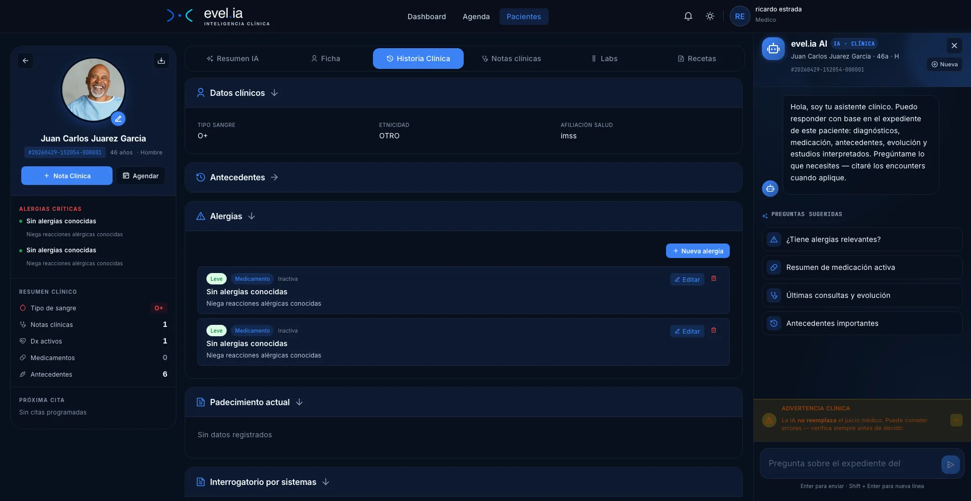Image resolution: width=971 pixels, height=501 pixels.
Task: Click the IA · CLÍNICA badge
Action: point(854,44)
